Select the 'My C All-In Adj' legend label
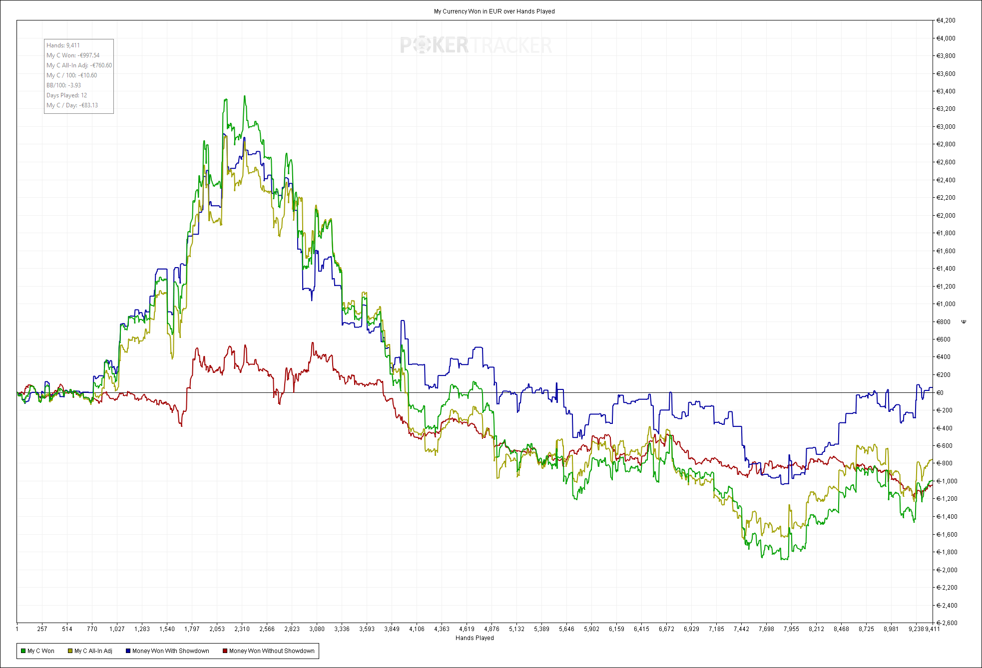The image size is (982, 668). coord(93,651)
